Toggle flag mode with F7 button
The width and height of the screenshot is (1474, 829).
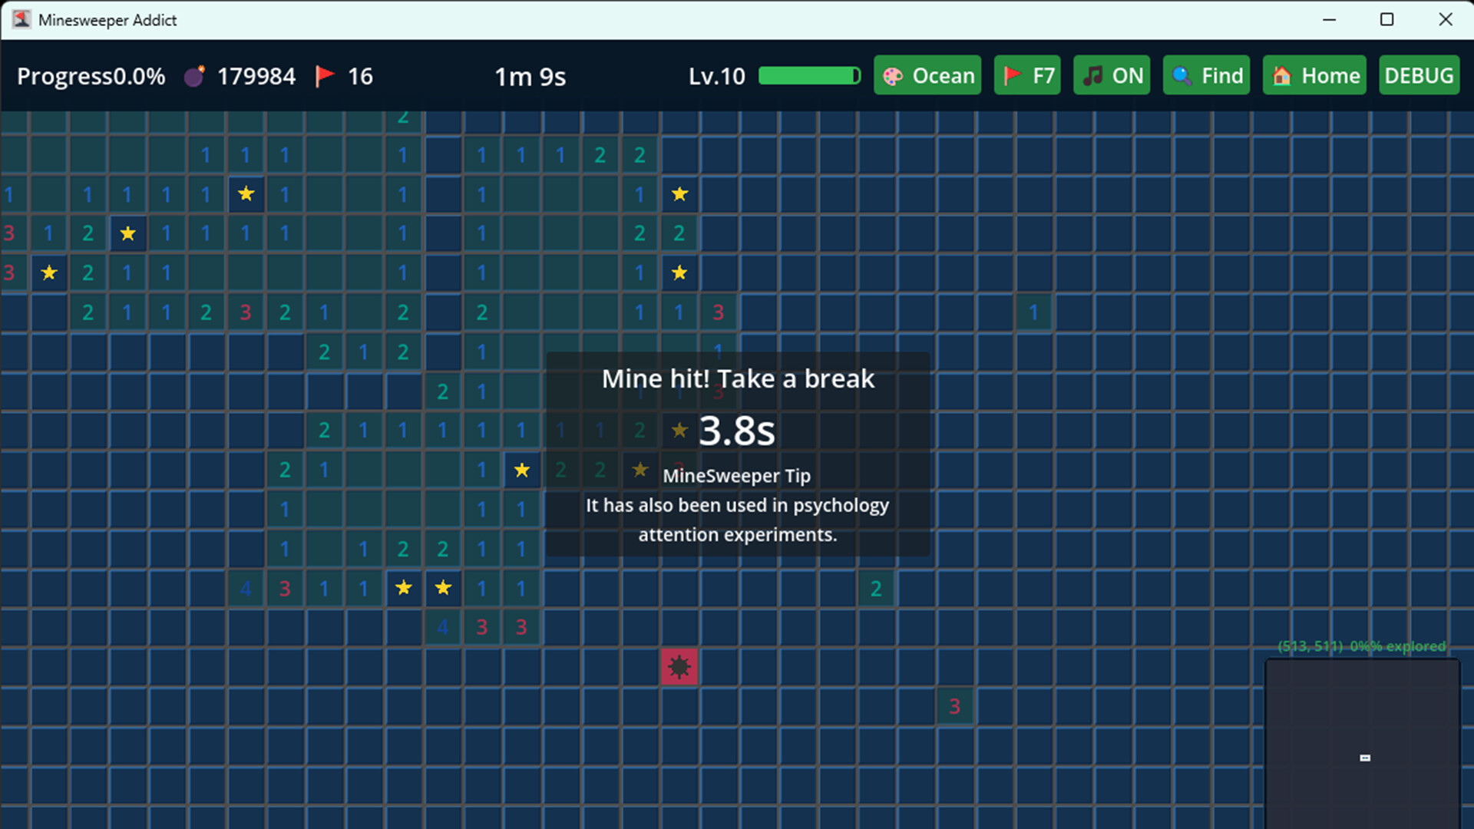[1027, 75]
